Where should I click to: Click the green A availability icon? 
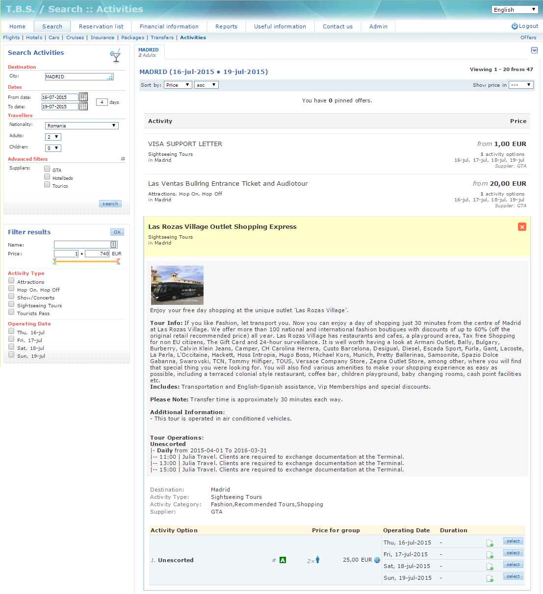[283, 560]
